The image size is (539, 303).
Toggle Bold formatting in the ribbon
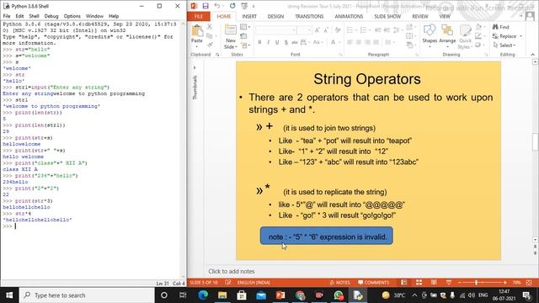[259, 42]
